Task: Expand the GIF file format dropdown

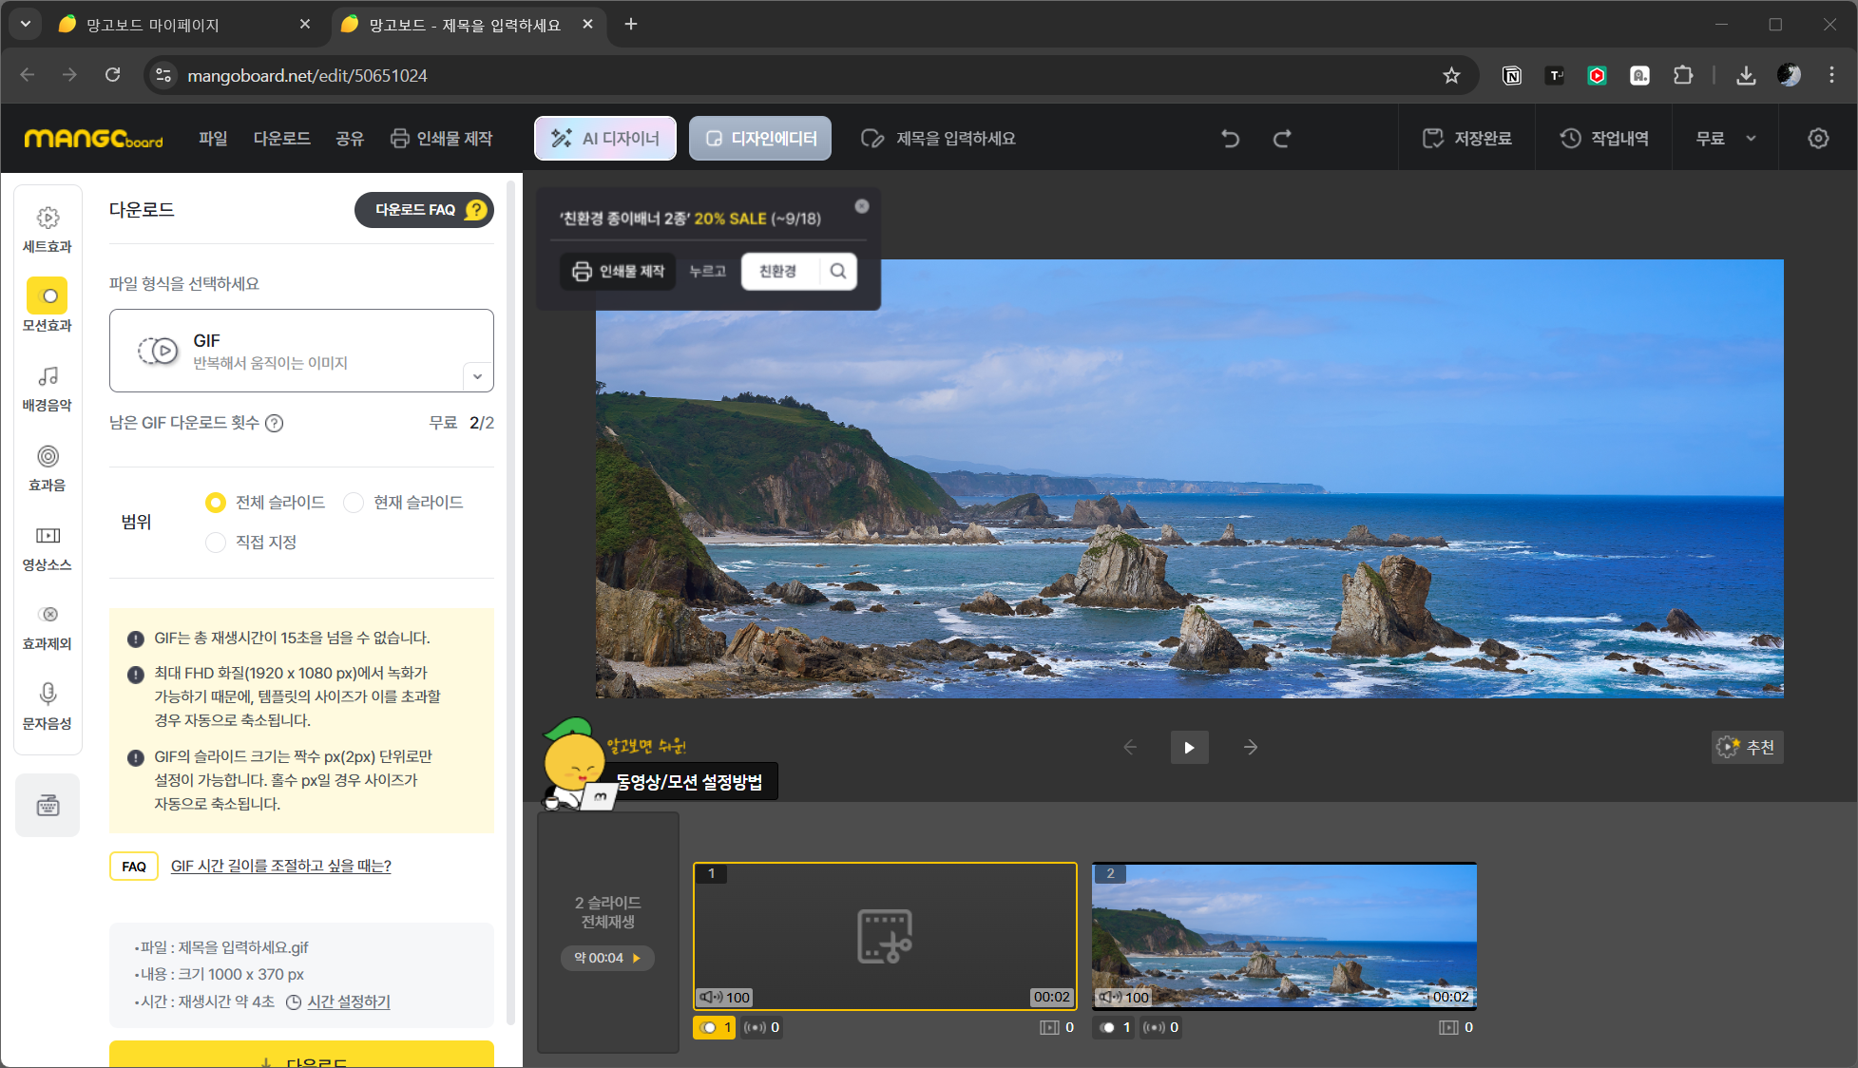Action: (x=477, y=376)
